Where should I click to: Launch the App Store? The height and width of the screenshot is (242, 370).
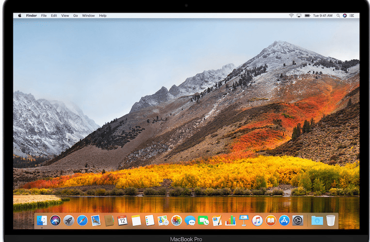284,221
